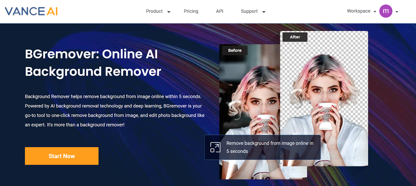The width and height of the screenshot is (416, 186).
Task: Click the VanceAI logo
Action: coord(31,11)
